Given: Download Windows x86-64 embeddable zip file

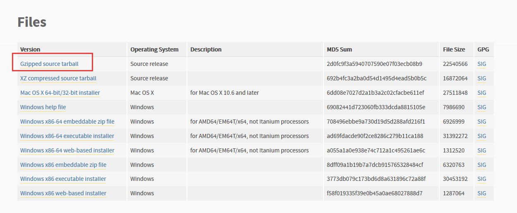Looking at the screenshot, I should [x=67, y=122].
